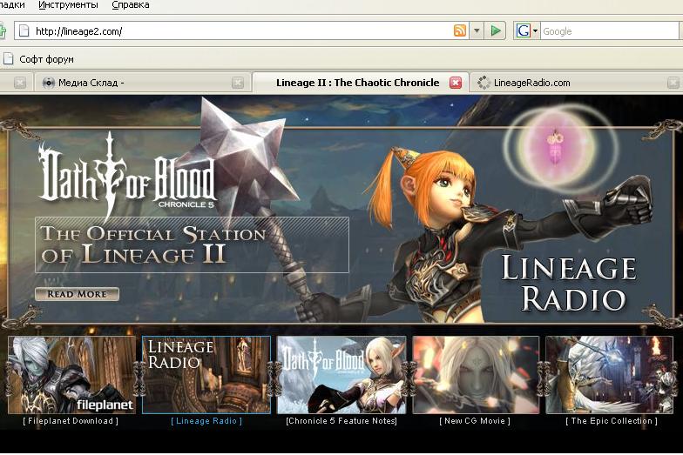Open the Fileplanet thumbnail image
The height and width of the screenshot is (455, 683).
[x=71, y=375]
